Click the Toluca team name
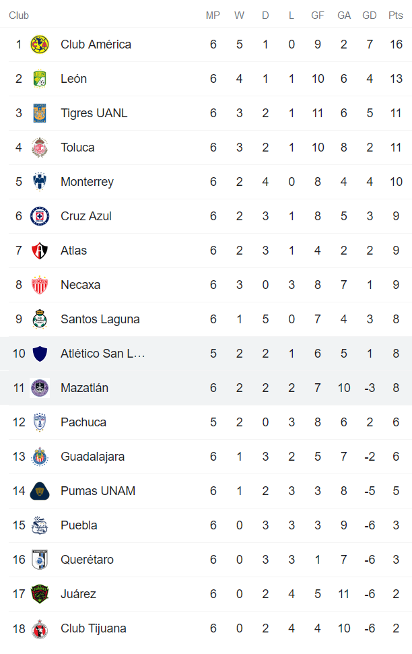Viewport: 412px width, 654px height. click(x=77, y=147)
